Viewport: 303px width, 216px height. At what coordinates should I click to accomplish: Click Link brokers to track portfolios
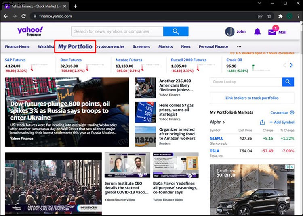pos(252,98)
